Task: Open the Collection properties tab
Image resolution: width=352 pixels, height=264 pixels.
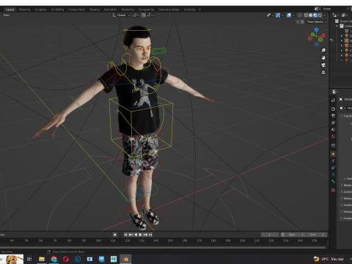Action: (x=333, y=145)
